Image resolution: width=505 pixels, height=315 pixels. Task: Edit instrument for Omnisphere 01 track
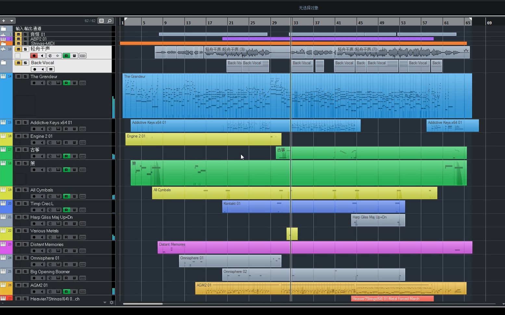(x=58, y=264)
